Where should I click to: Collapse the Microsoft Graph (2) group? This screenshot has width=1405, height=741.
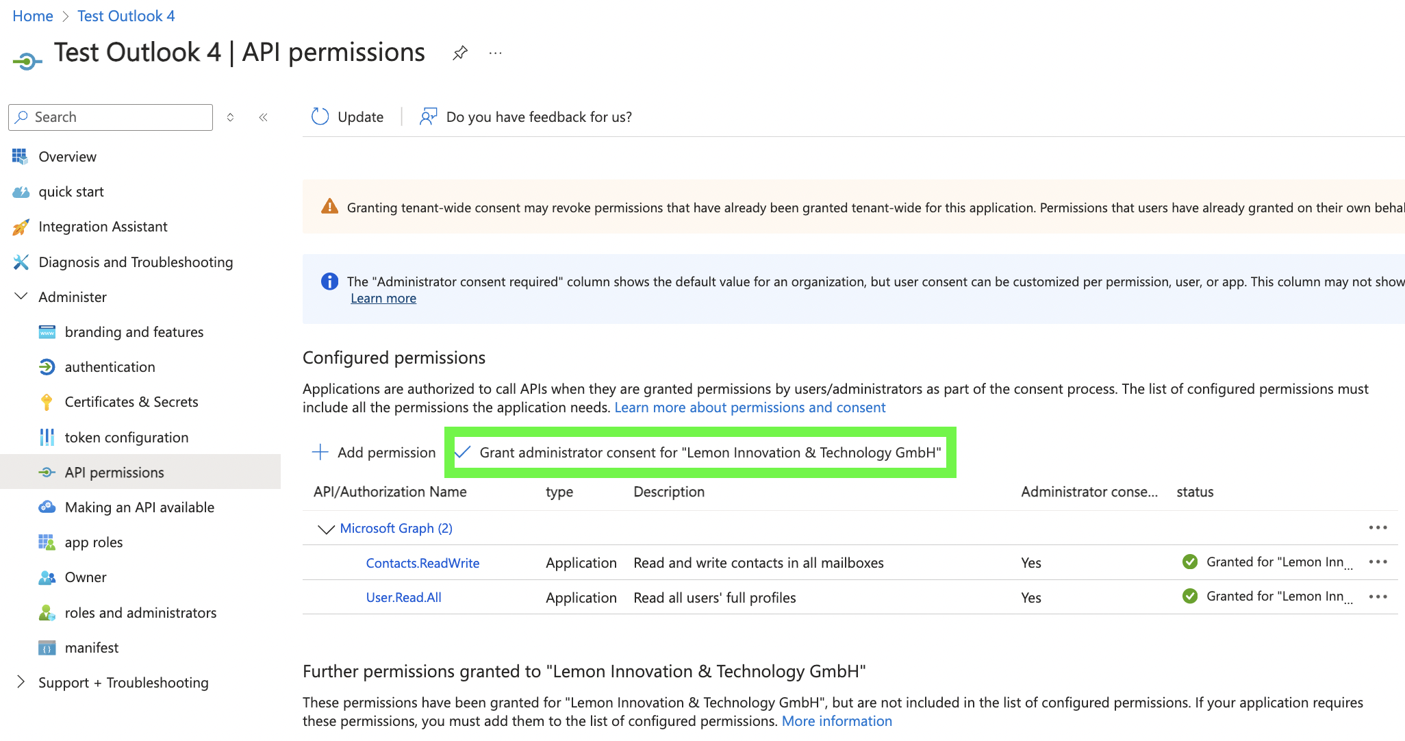click(326, 529)
